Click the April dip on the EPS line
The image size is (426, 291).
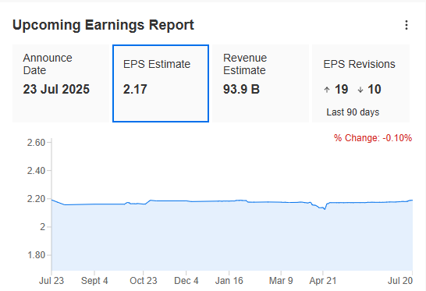[324, 208]
